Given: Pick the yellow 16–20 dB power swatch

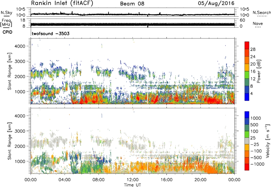Looking at the screenshot, I should [x=247, y=68].
